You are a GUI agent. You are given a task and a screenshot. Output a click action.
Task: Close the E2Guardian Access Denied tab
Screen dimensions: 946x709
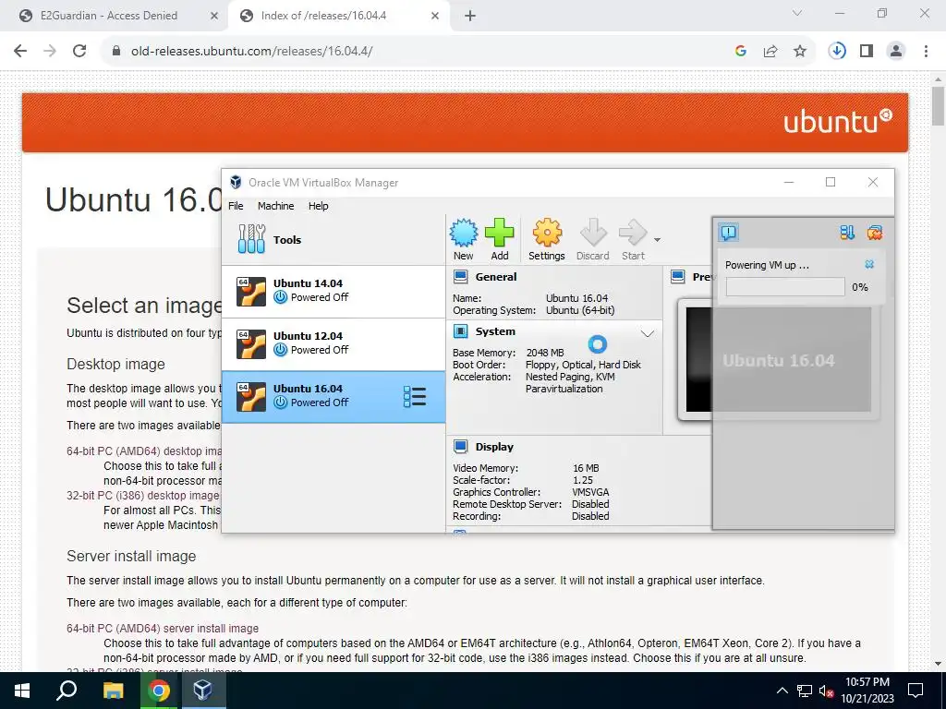(213, 17)
